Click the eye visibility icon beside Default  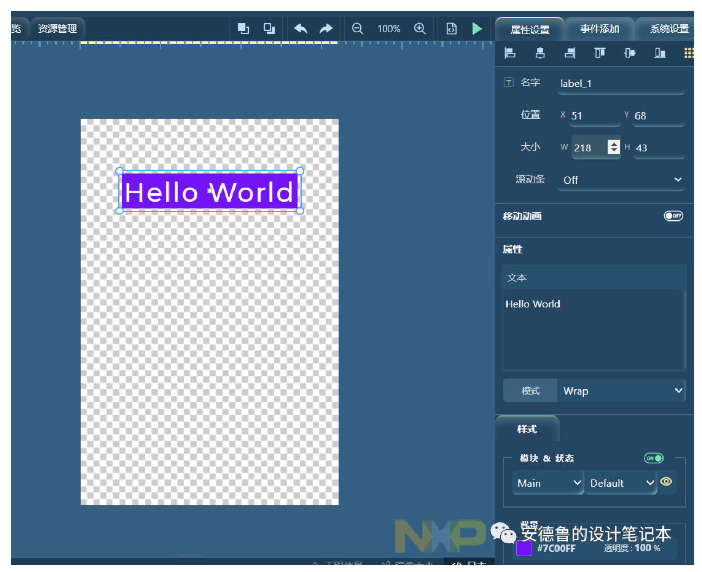(x=666, y=482)
